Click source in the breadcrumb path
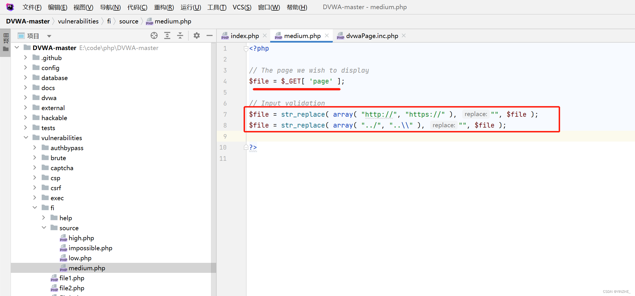Viewport: 635px width, 296px height. [129, 21]
